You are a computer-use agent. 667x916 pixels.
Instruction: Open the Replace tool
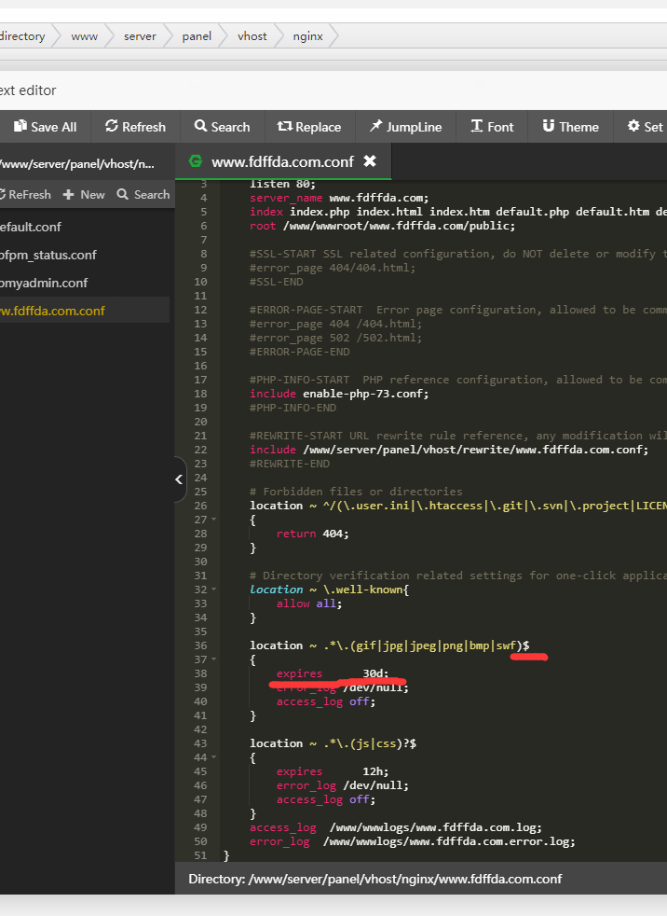coord(308,127)
